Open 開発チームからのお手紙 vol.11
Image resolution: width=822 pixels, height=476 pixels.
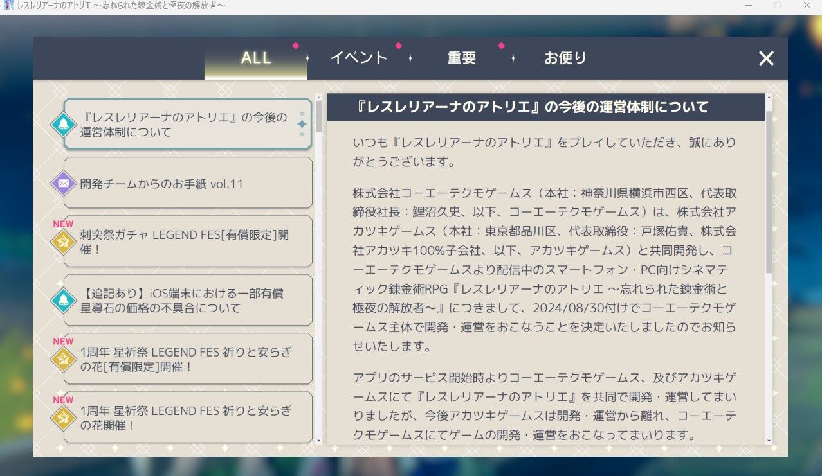(188, 183)
